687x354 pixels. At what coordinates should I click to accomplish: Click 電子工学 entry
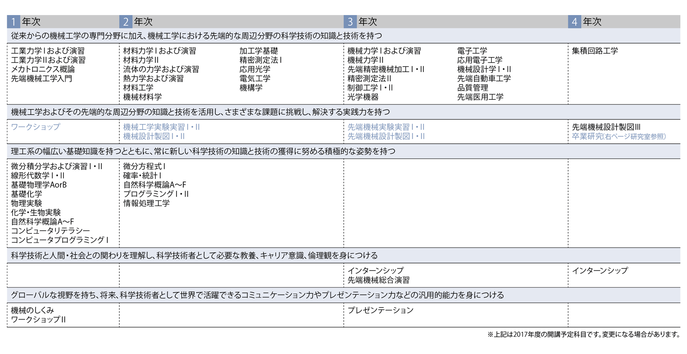coord(472,51)
